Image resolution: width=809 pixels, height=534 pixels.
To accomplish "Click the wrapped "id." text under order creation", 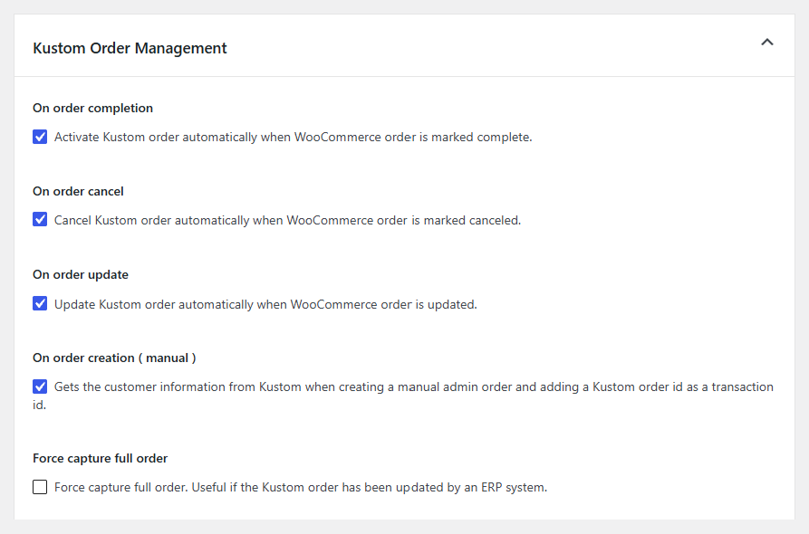I will pyautogui.click(x=39, y=405).
